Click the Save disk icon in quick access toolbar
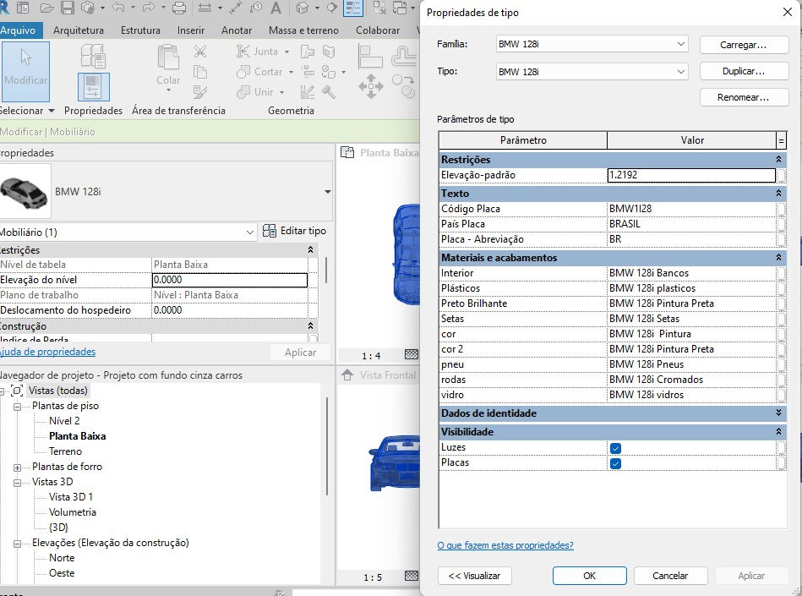 (68, 8)
